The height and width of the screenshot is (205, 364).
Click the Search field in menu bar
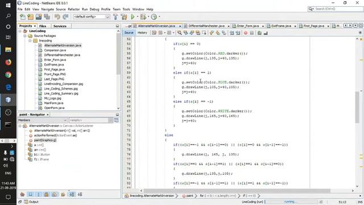336,9
